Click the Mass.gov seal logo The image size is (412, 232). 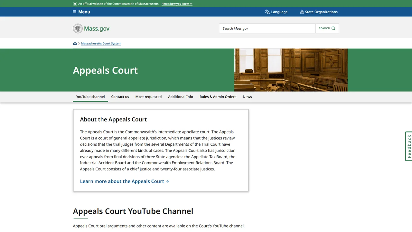pos(78,28)
